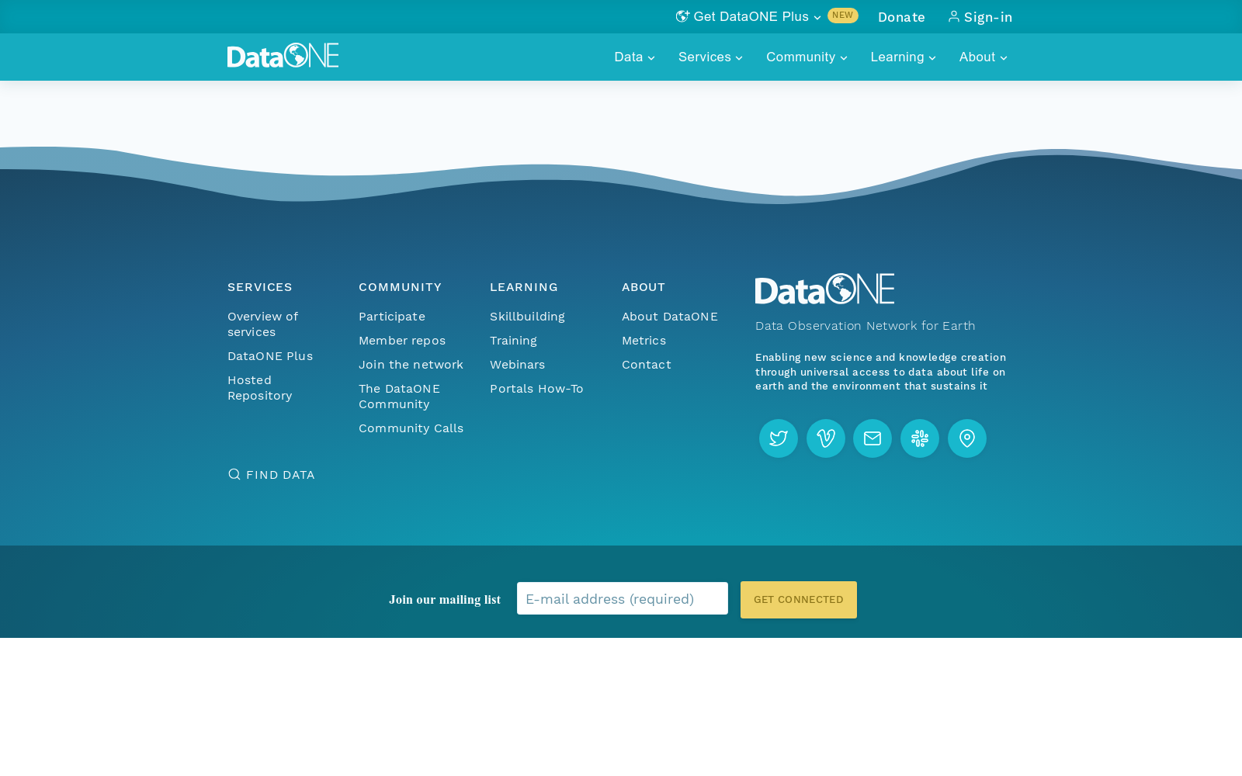Screen dimensions: 1242x776
Task: Click the Sign-in user icon
Action: [x=954, y=16]
